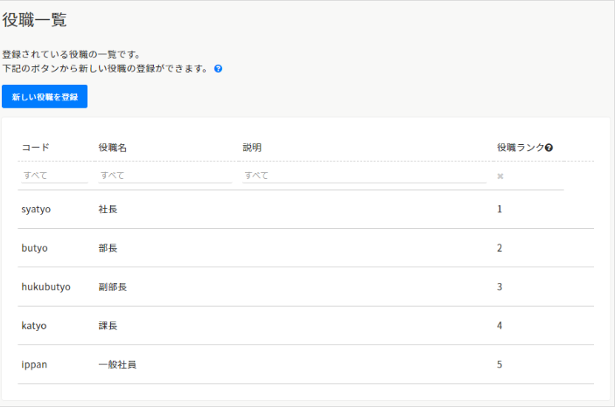Focus the コード filter input field
Viewport: 615px width, 407px height.
53,176
